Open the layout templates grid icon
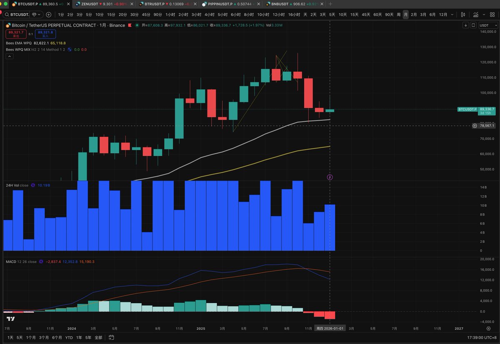 pyautogui.click(x=492, y=15)
